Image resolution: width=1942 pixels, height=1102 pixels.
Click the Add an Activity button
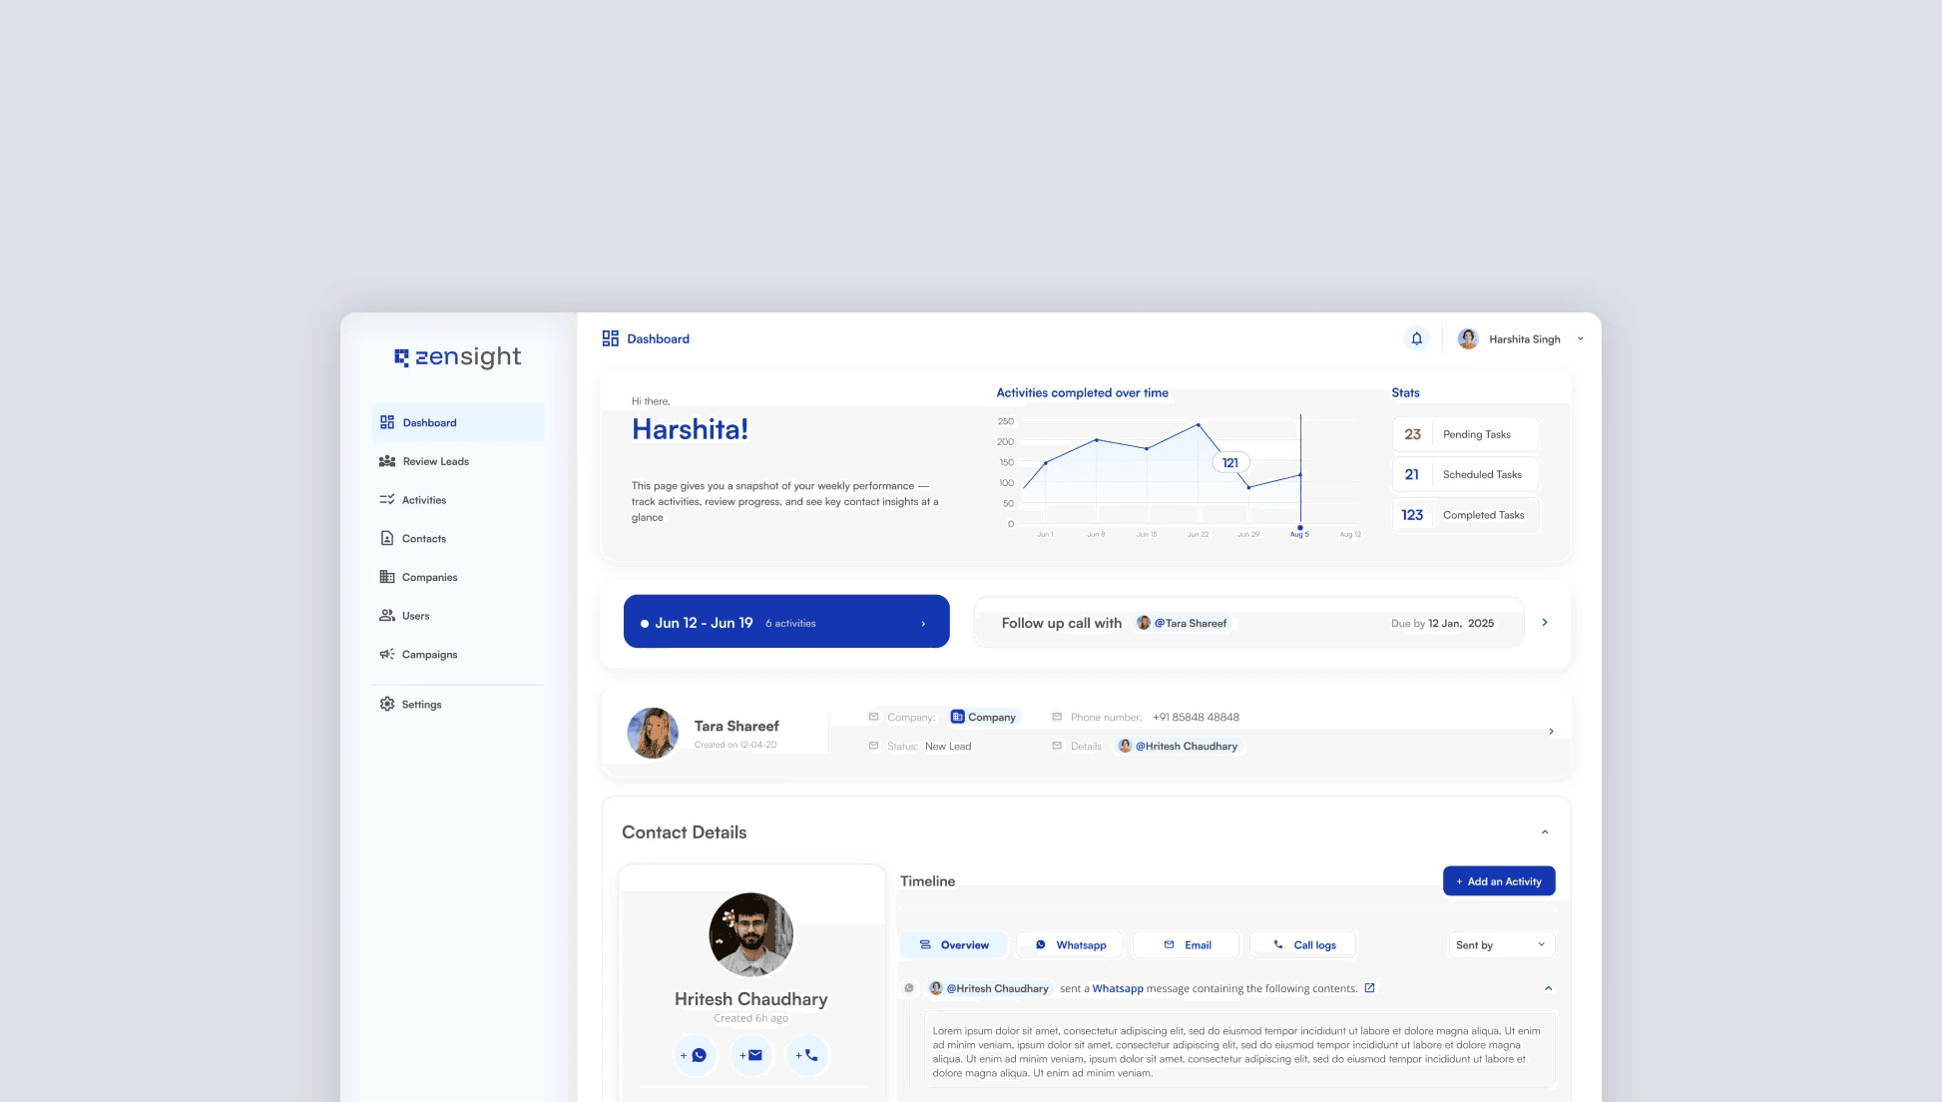[x=1498, y=881]
